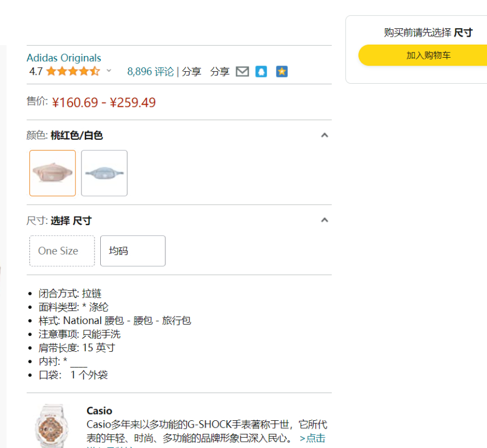
Task: Collapse the 颜色 section with its chevron
Action: coord(324,135)
